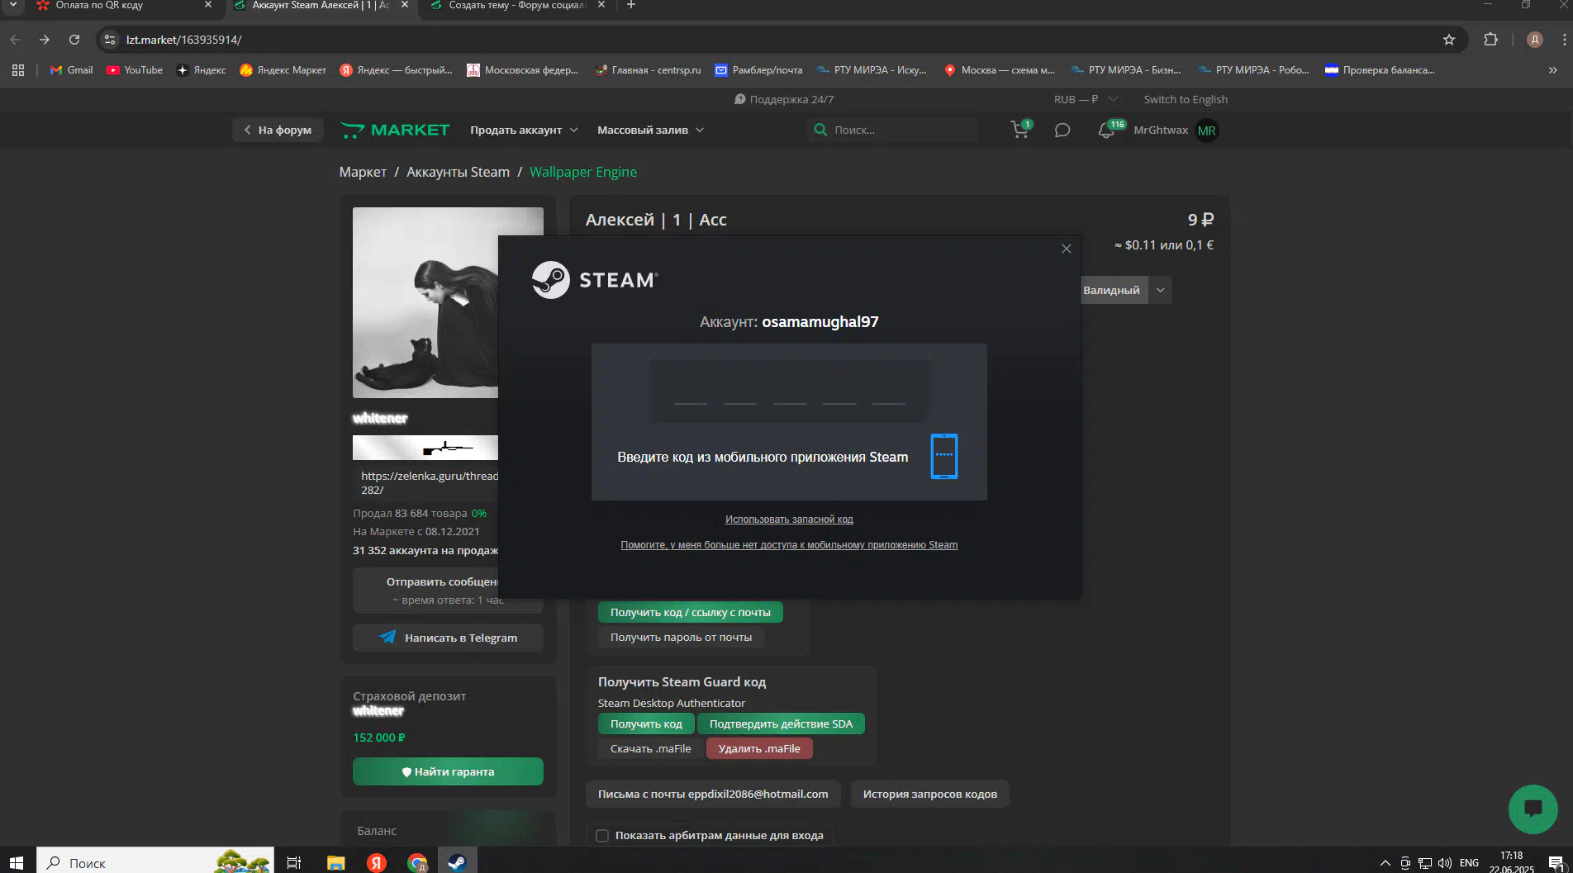1573x873 pixels.
Task: Open new browser tab
Action: [x=631, y=5]
